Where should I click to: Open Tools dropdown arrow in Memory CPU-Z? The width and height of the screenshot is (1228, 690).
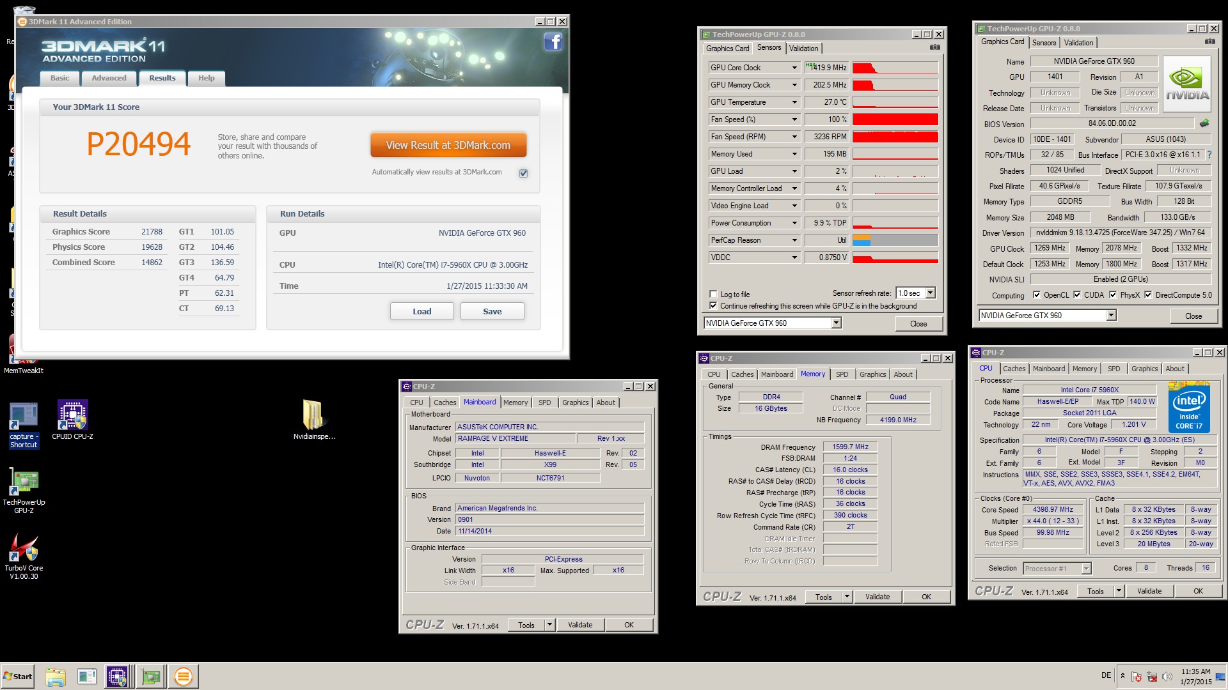[847, 597]
